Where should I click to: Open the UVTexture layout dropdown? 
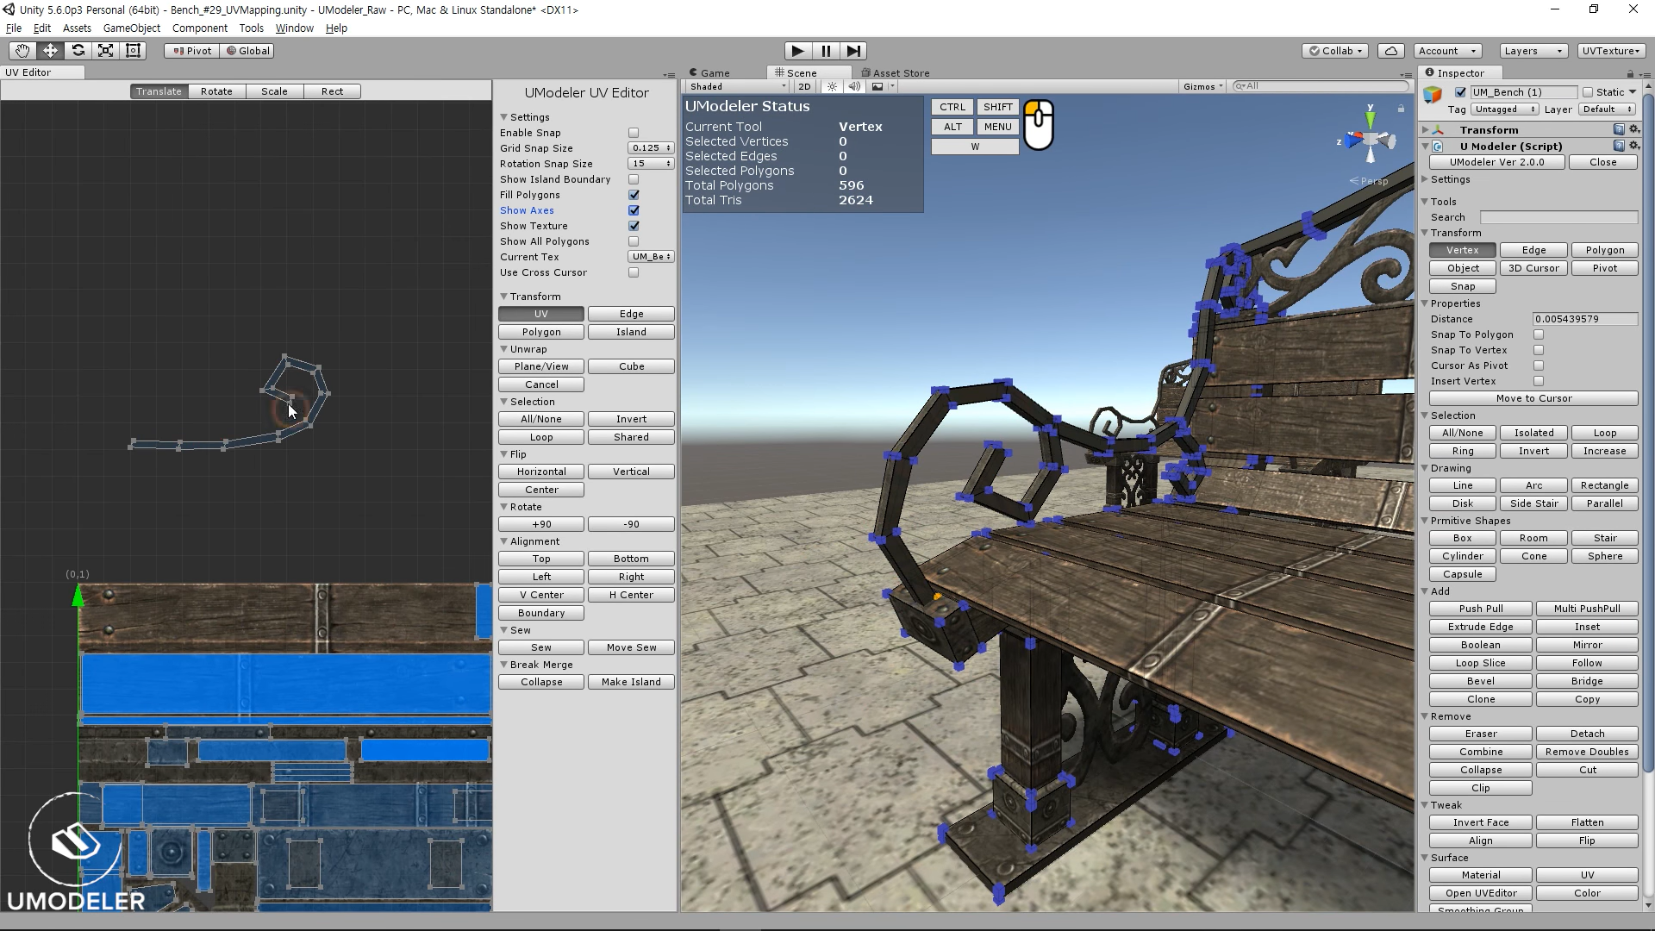coord(1611,51)
